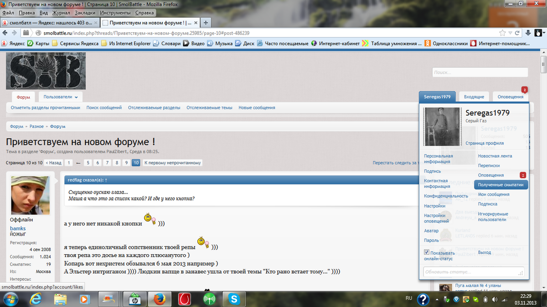This screenshot has width=547, height=307.
Task: Open the address bar history dropdown arrow
Action: [511, 33]
